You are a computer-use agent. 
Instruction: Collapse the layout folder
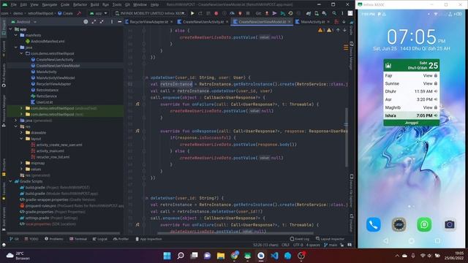pos(21,139)
